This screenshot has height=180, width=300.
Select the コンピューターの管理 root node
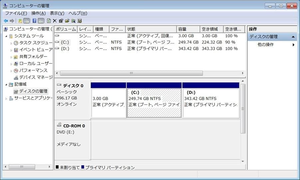coord(28,29)
